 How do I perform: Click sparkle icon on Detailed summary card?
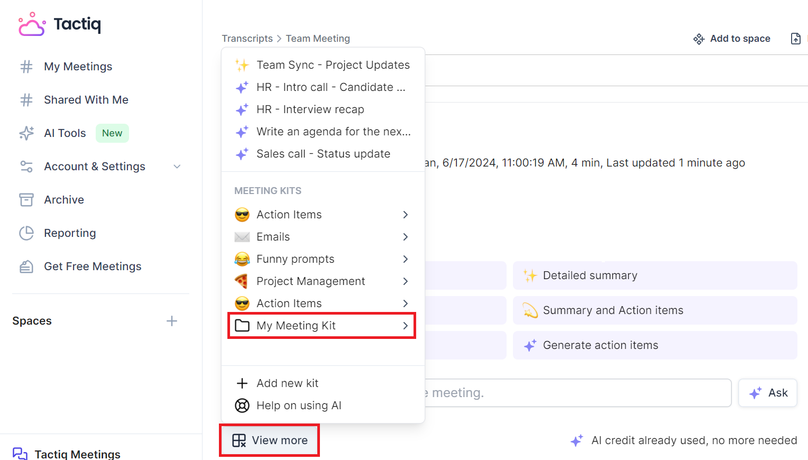coord(530,275)
